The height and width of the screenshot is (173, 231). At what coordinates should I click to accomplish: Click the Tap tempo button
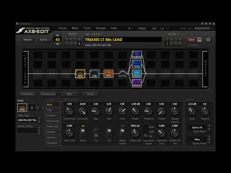154,29
